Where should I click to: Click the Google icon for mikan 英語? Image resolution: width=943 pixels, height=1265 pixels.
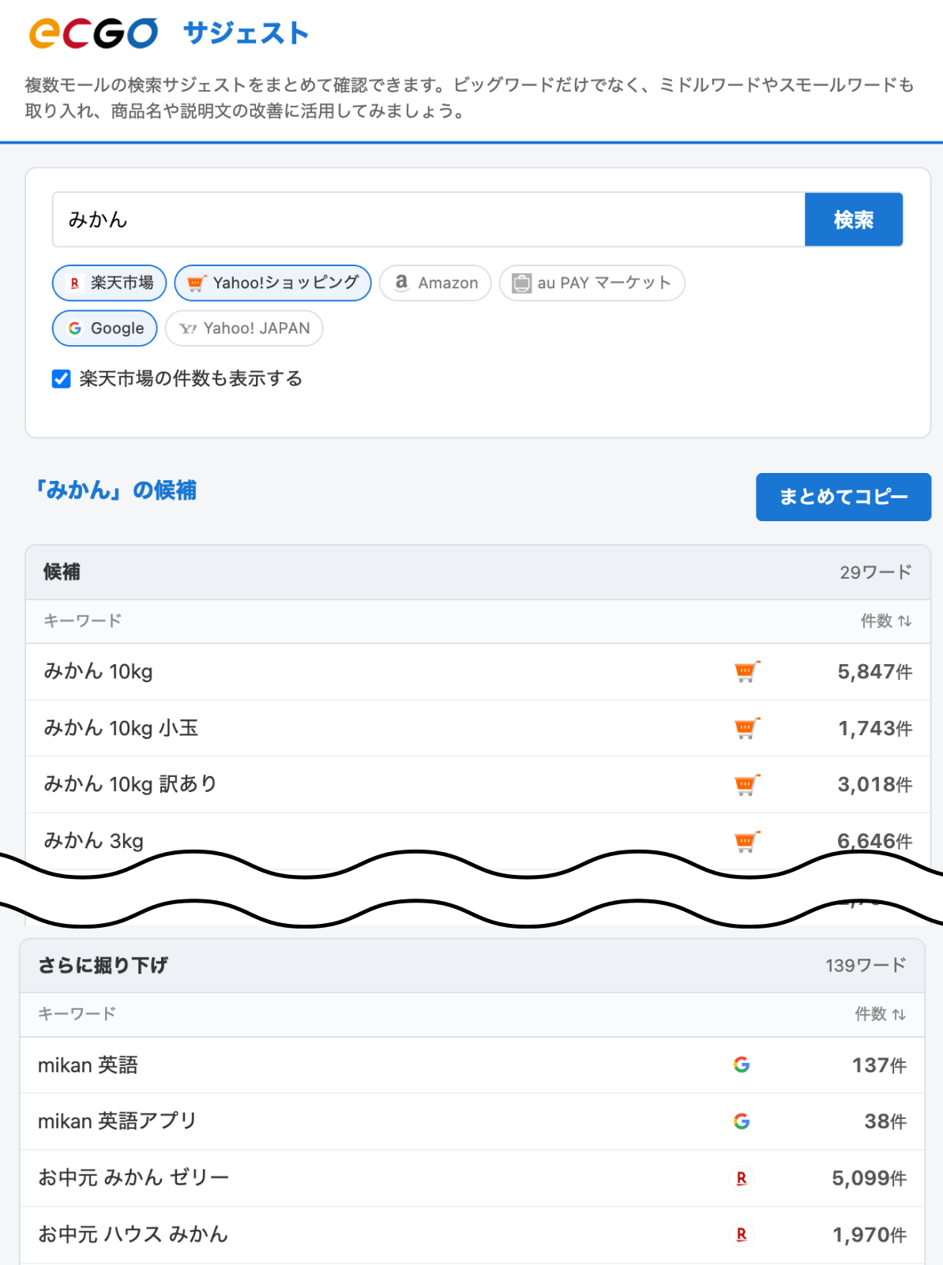[x=742, y=1065]
